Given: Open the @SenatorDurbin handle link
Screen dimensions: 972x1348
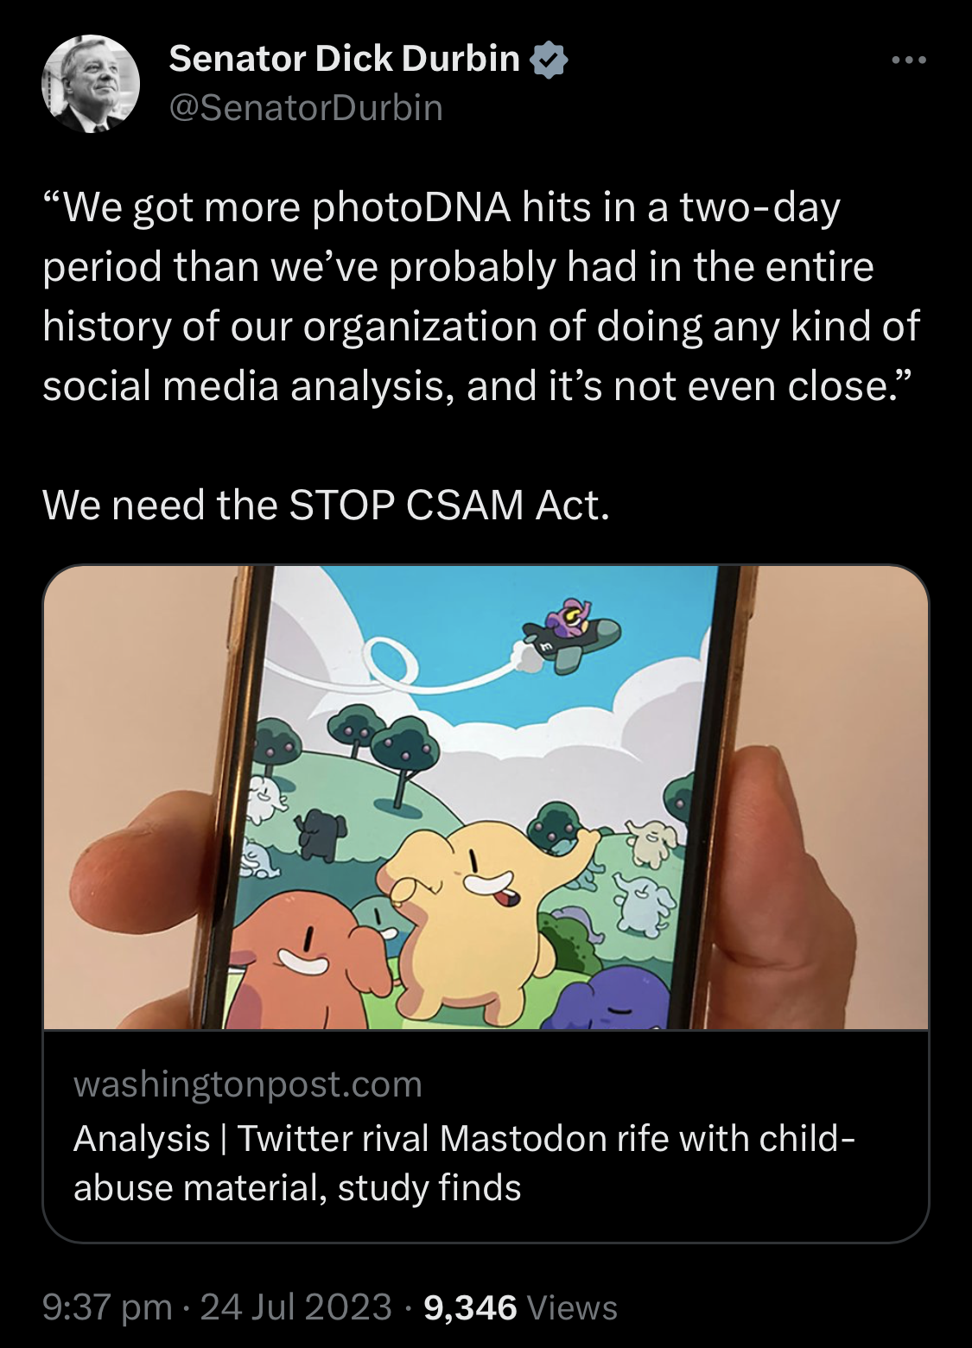Looking at the screenshot, I should coord(306,108).
